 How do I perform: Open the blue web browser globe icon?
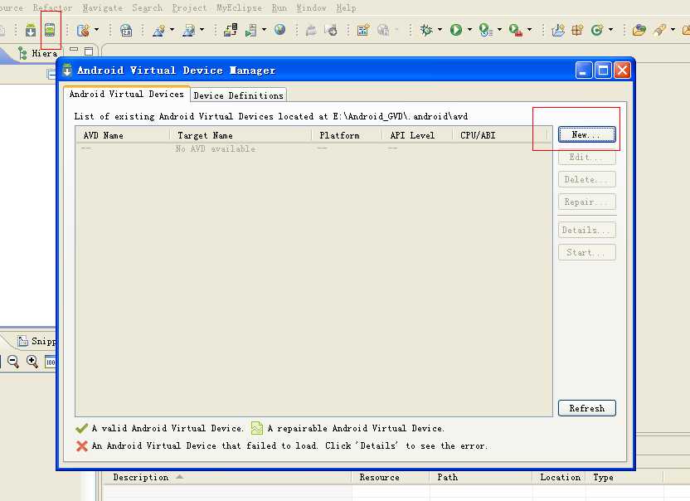[x=279, y=30]
